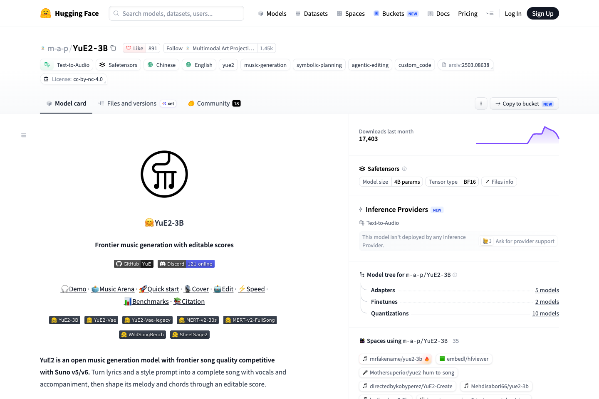Screen dimensions: 599x399
Task: Open the Discord online badge
Action: [186, 264]
